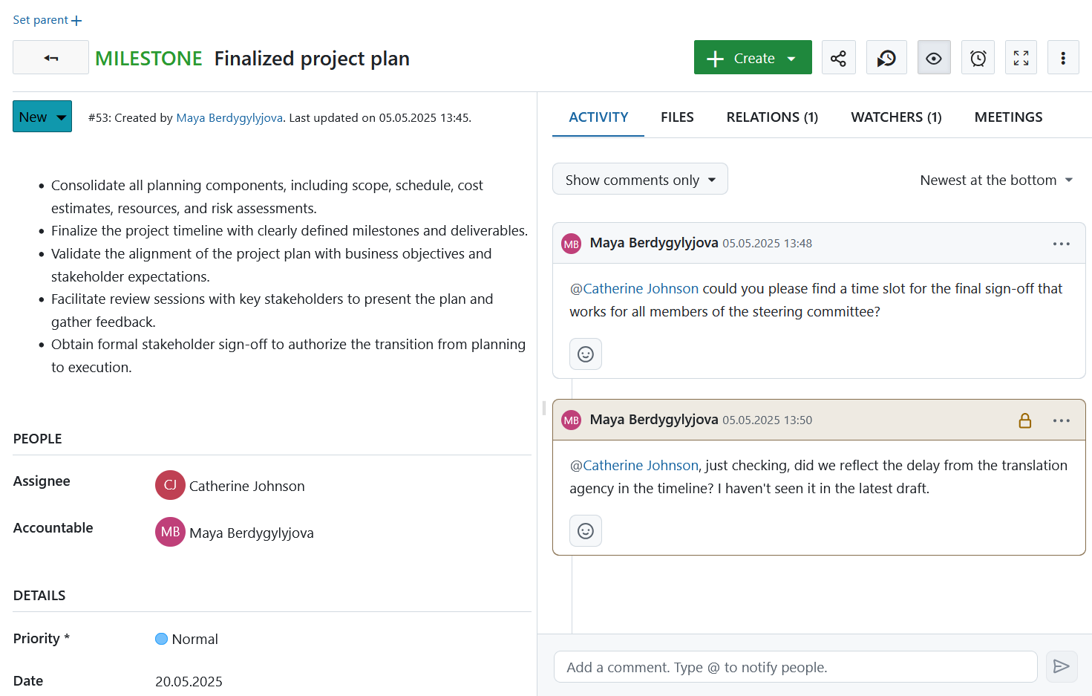
Task: Open the New status dropdown
Action: coord(42,116)
